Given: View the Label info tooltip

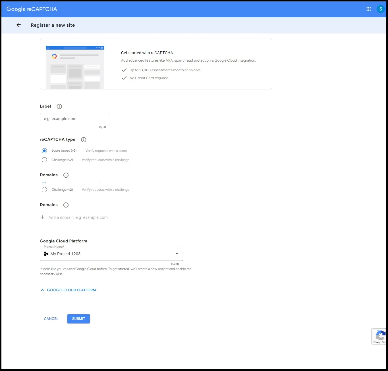Looking at the screenshot, I should (59, 106).
